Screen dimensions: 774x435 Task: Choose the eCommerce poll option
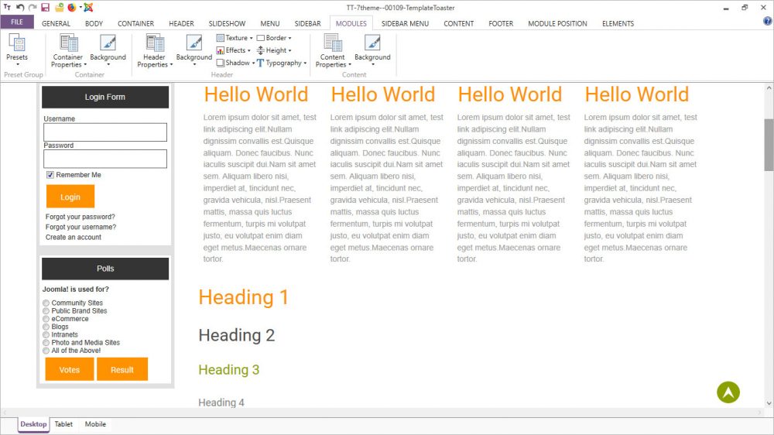(46, 319)
